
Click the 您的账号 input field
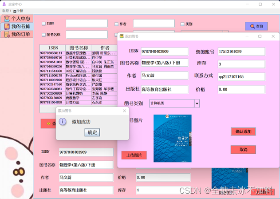click(x=241, y=52)
